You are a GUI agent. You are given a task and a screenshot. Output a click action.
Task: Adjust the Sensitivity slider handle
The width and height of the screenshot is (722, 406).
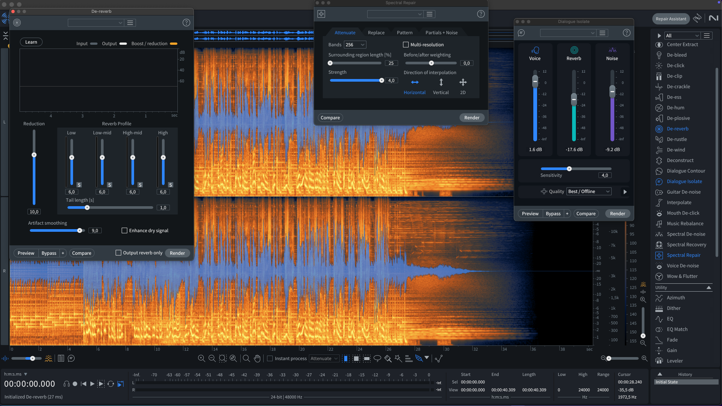click(x=569, y=169)
